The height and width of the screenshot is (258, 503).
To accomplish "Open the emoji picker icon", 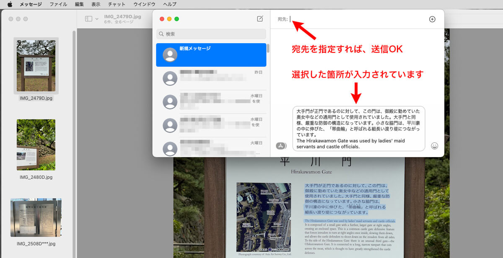I will (435, 146).
